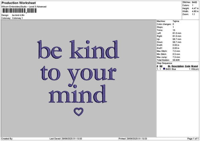The height and width of the screenshot is (141, 200).
Task: Click the Total Bobbin value 59.90ft
Action: (176, 60)
